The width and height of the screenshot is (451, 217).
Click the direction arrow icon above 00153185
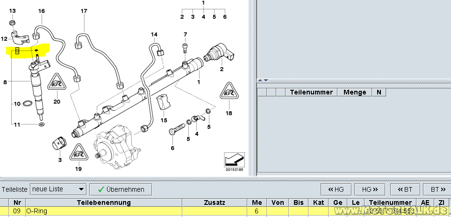pos(235,159)
